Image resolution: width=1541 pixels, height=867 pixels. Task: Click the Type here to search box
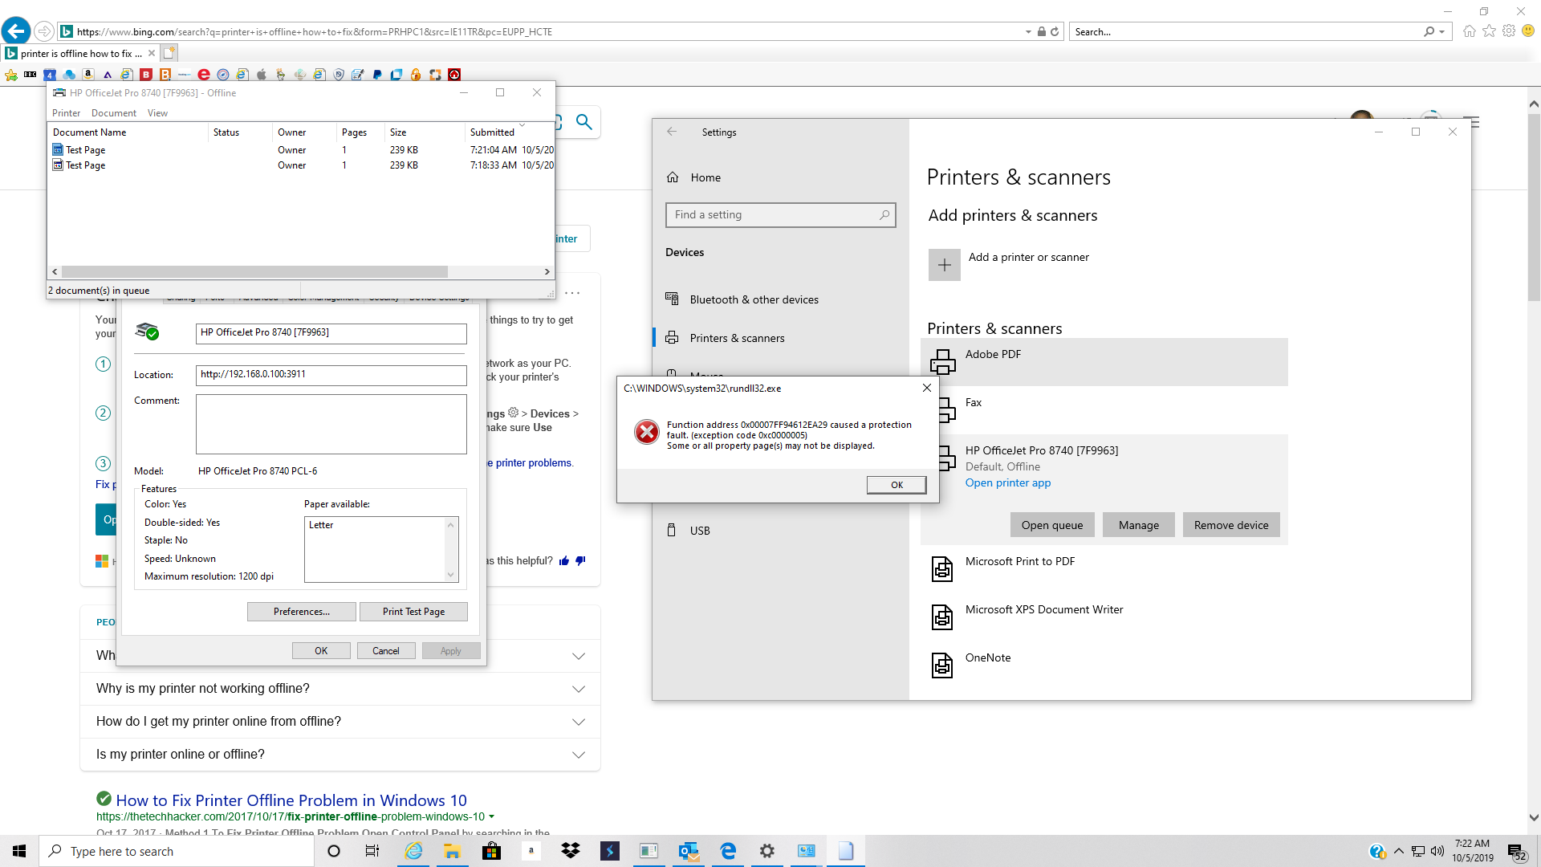click(x=177, y=851)
